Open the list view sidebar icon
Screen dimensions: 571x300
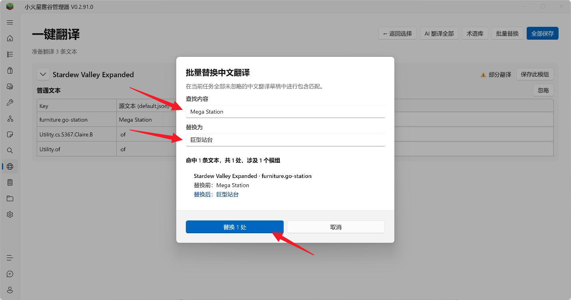click(x=10, y=54)
